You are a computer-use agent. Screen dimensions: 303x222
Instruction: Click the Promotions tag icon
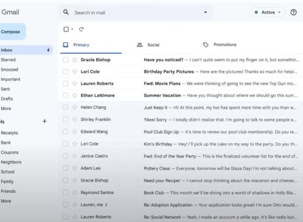tap(206, 44)
